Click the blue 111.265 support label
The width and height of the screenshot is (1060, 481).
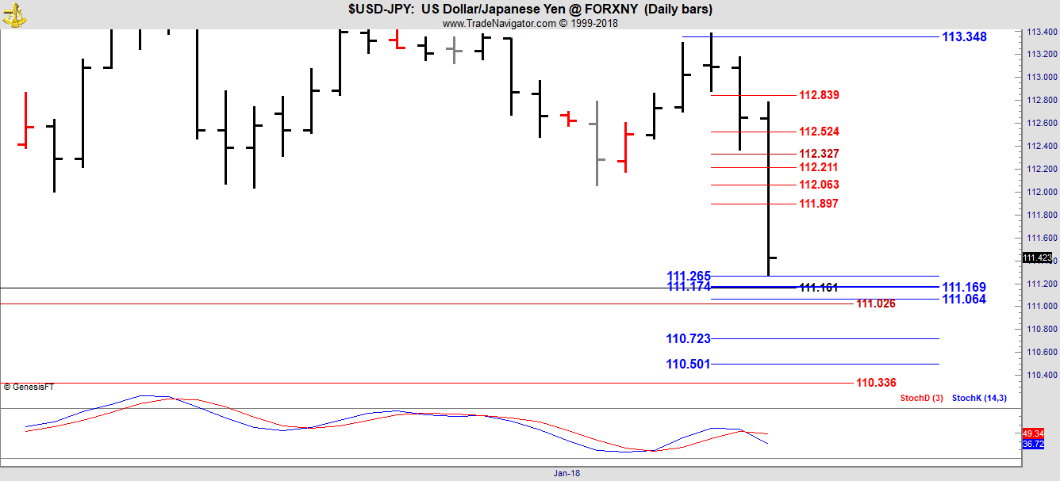688,276
